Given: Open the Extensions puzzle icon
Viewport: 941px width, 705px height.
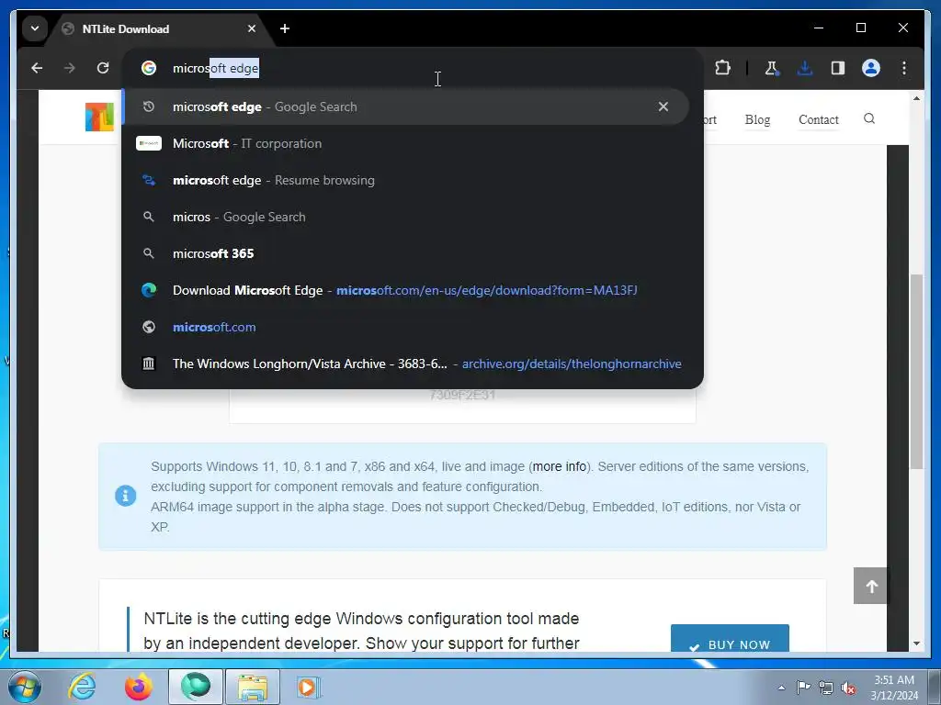Looking at the screenshot, I should (722, 68).
